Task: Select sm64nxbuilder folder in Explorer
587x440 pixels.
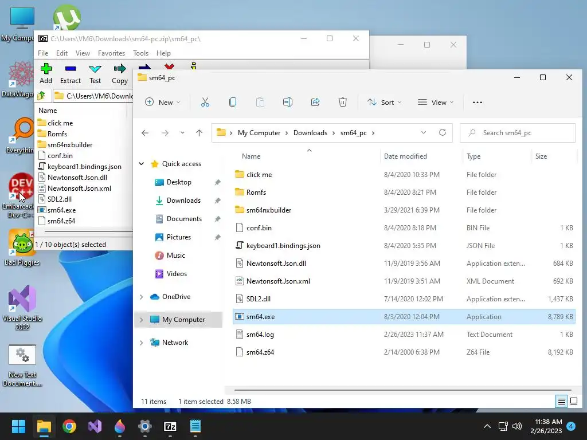Action: click(x=404, y=210)
